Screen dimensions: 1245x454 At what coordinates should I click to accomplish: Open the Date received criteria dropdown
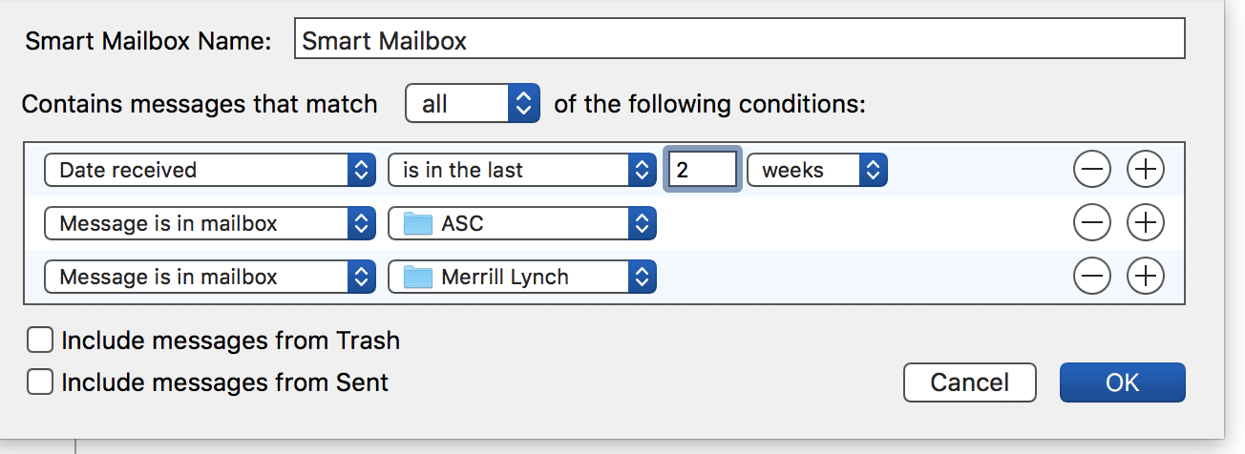click(209, 171)
